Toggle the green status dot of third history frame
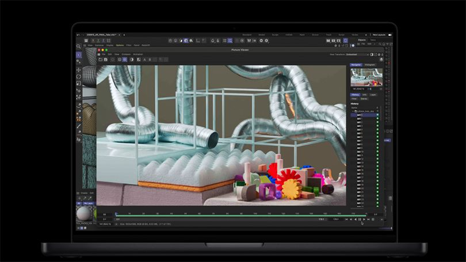 click(377, 123)
